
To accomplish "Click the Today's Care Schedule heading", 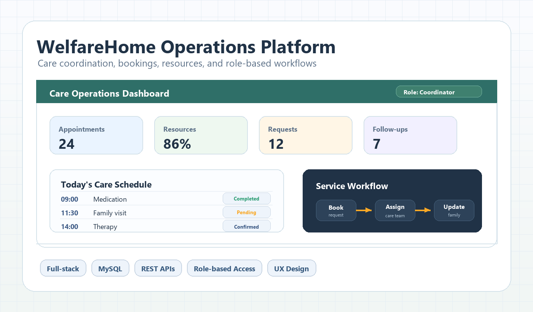I will click(106, 185).
